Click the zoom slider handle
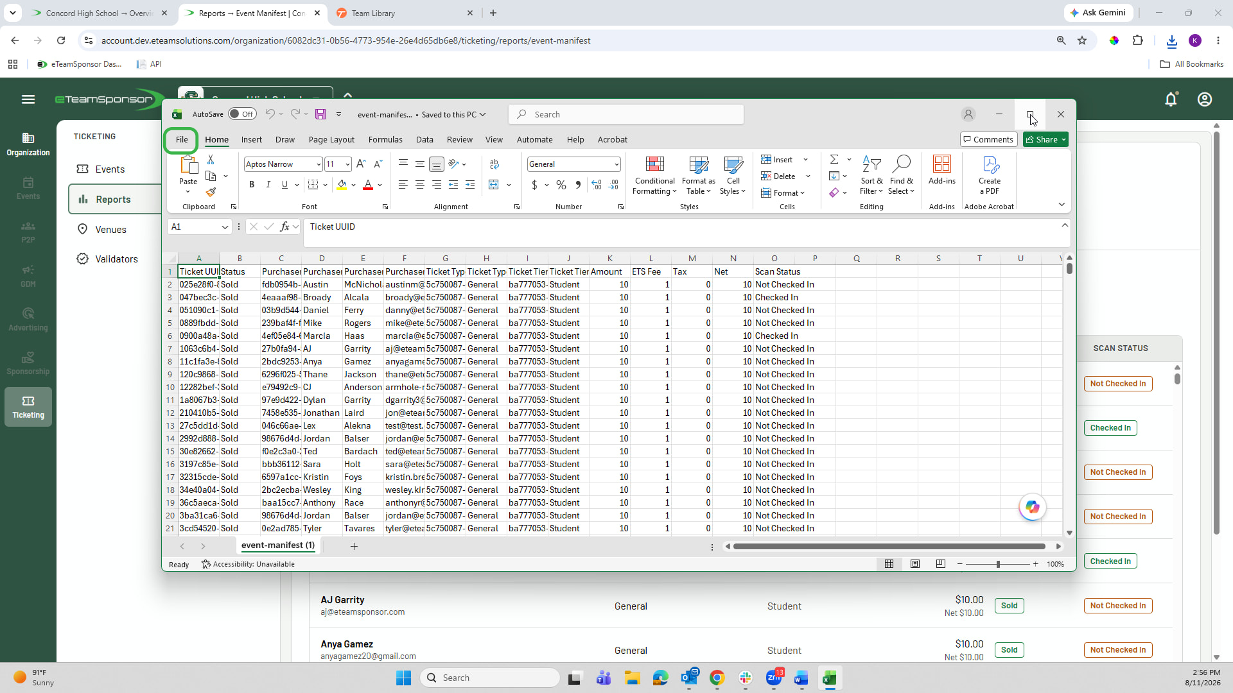1233x693 pixels. pos(998,564)
